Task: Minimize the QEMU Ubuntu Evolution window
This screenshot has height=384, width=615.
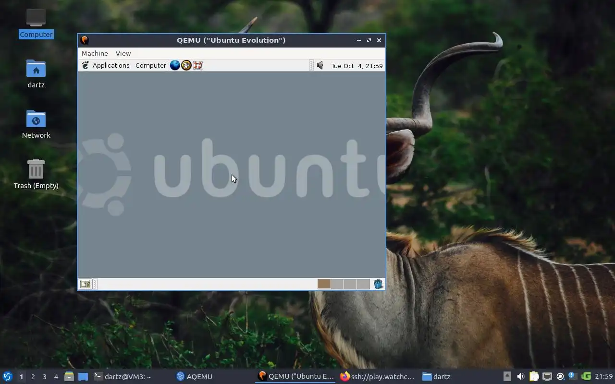Action: (x=358, y=40)
